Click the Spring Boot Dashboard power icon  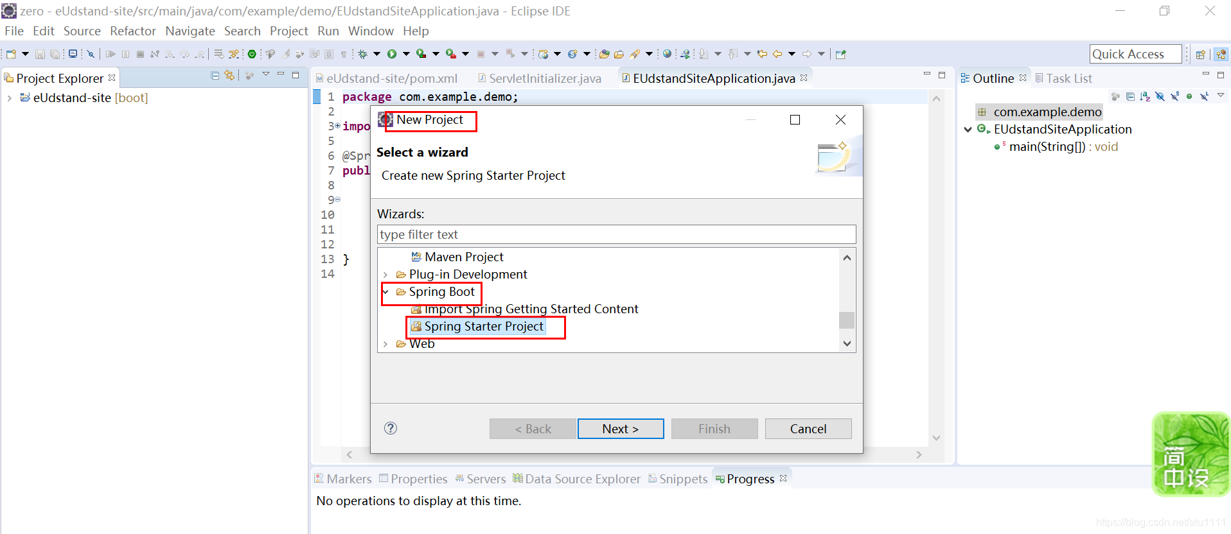[x=252, y=54]
